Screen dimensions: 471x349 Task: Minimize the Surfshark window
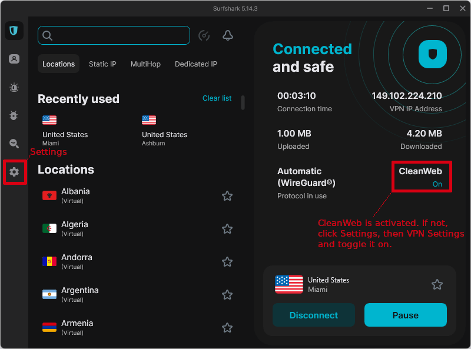(x=430, y=8)
